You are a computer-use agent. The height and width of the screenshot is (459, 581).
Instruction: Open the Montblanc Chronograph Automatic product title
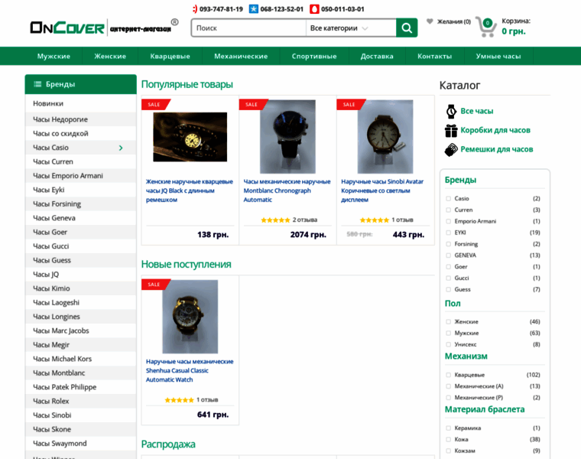click(287, 190)
